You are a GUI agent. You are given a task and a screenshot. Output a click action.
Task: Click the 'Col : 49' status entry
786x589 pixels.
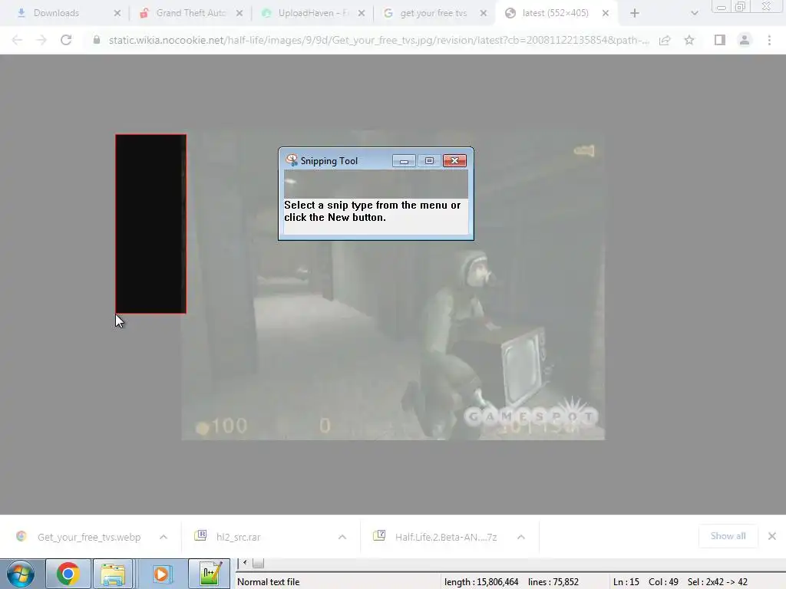click(x=663, y=582)
